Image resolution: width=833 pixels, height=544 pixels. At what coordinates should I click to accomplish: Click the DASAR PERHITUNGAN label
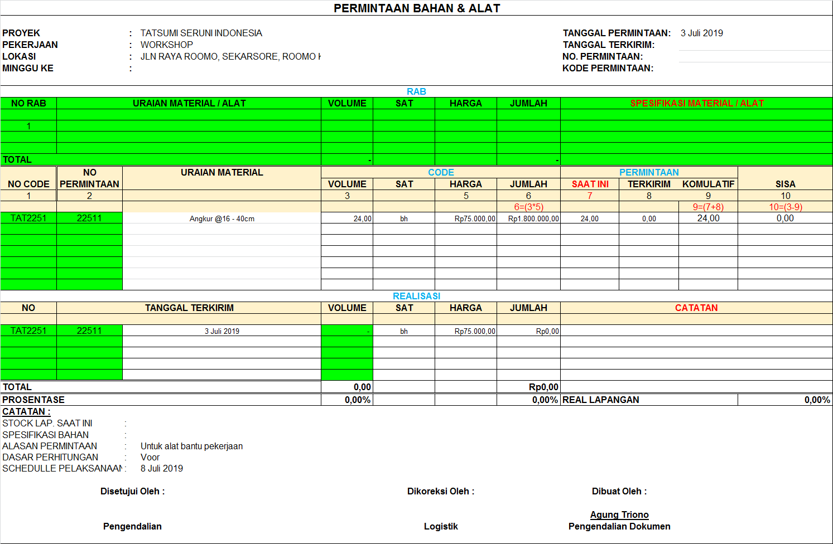[x=50, y=457]
